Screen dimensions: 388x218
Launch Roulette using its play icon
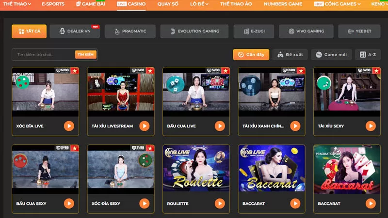pos(220,203)
